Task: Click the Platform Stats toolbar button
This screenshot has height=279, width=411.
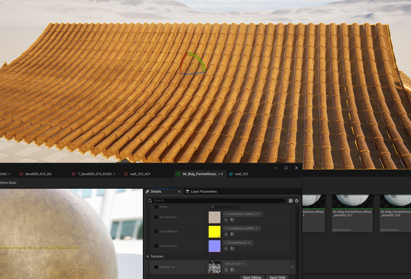Action: coord(8,183)
